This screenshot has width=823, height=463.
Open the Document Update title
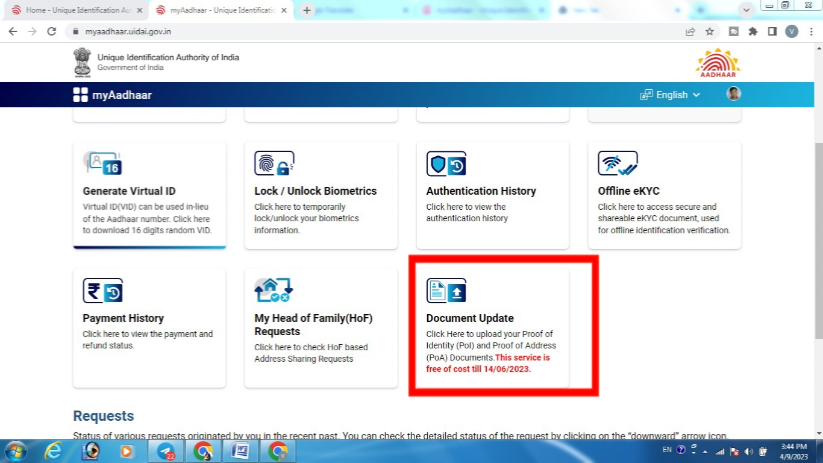470,318
